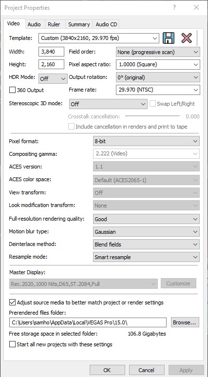Enable the 360 Output checkbox
This screenshot has width=208, height=377.
tap(12, 90)
